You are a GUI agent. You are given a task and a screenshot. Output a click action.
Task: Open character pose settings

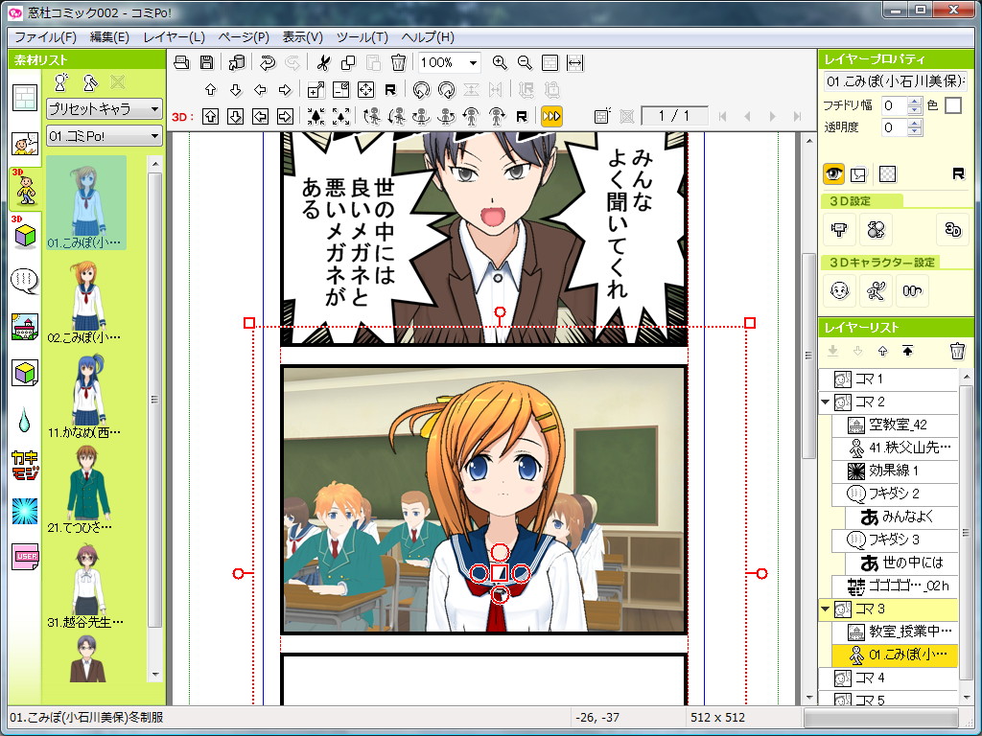tap(876, 291)
